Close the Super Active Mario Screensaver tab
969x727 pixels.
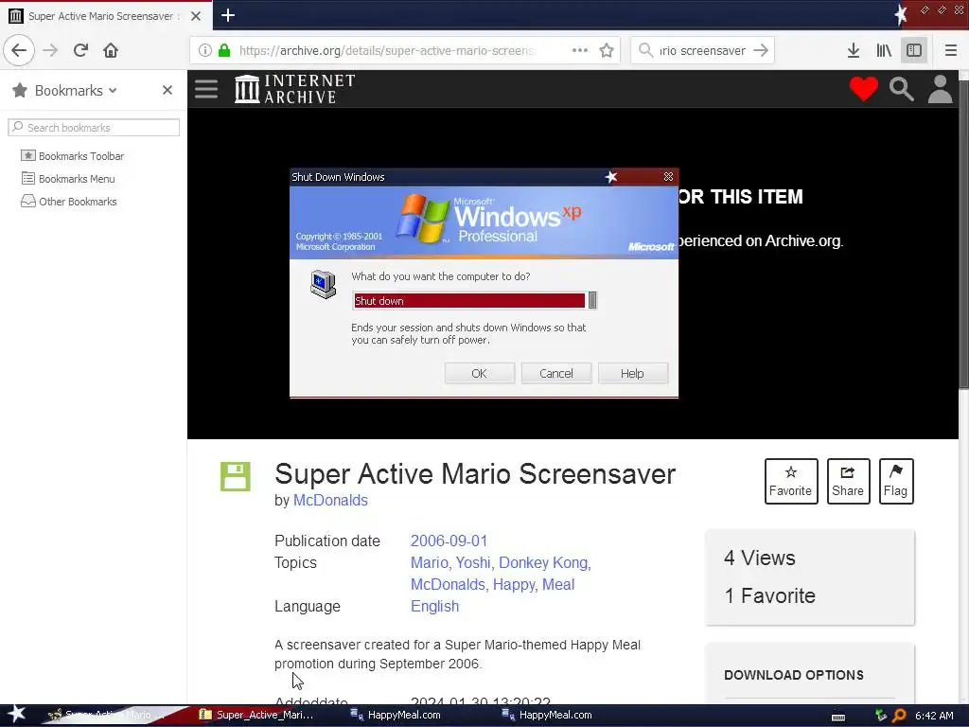[196, 16]
